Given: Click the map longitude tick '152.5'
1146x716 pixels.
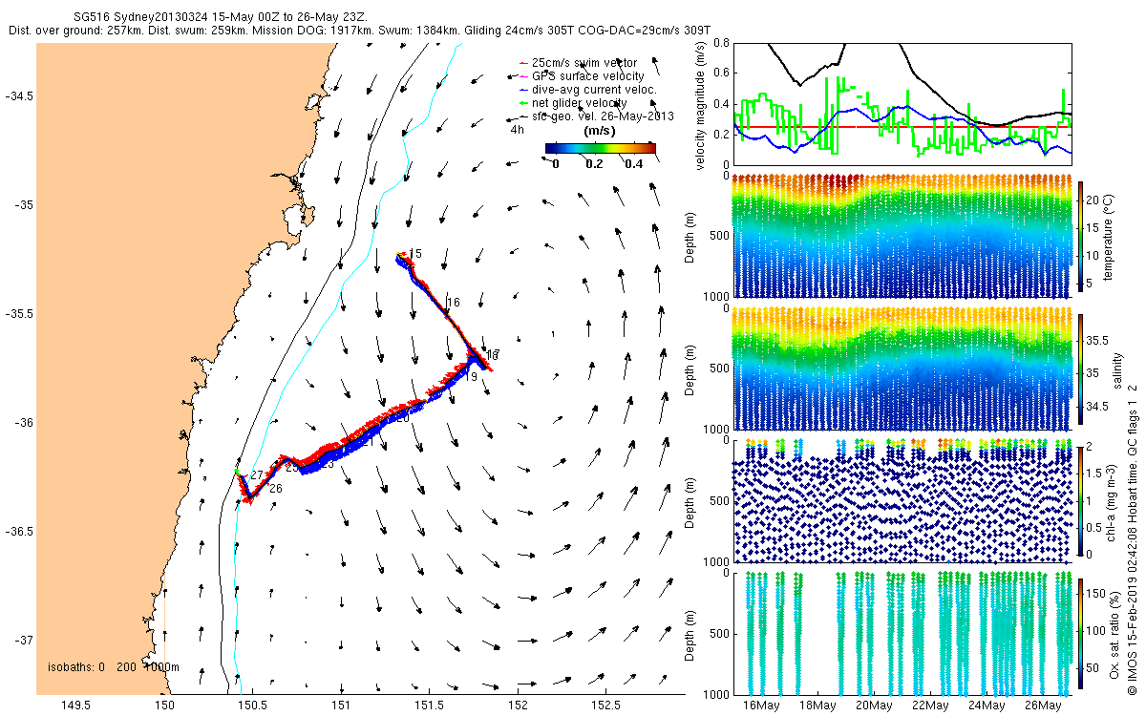Looking at the screenshot, I should pyautogui.click(x=605, y=705).
